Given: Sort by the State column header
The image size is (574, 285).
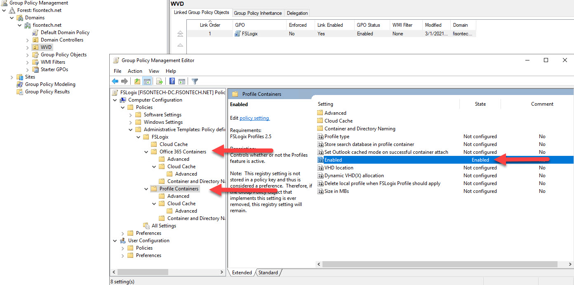Looking at the screenshot, I should [x=480, y=104].
